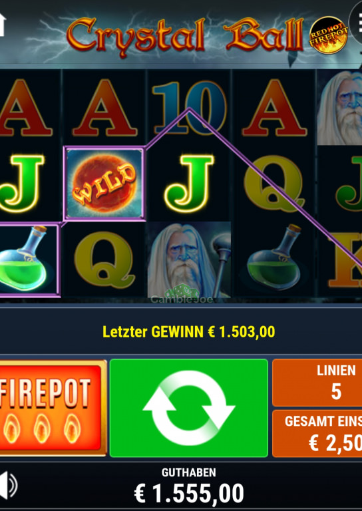
Task: Click the Wild fireball symbol
Action: pos(104,184)
